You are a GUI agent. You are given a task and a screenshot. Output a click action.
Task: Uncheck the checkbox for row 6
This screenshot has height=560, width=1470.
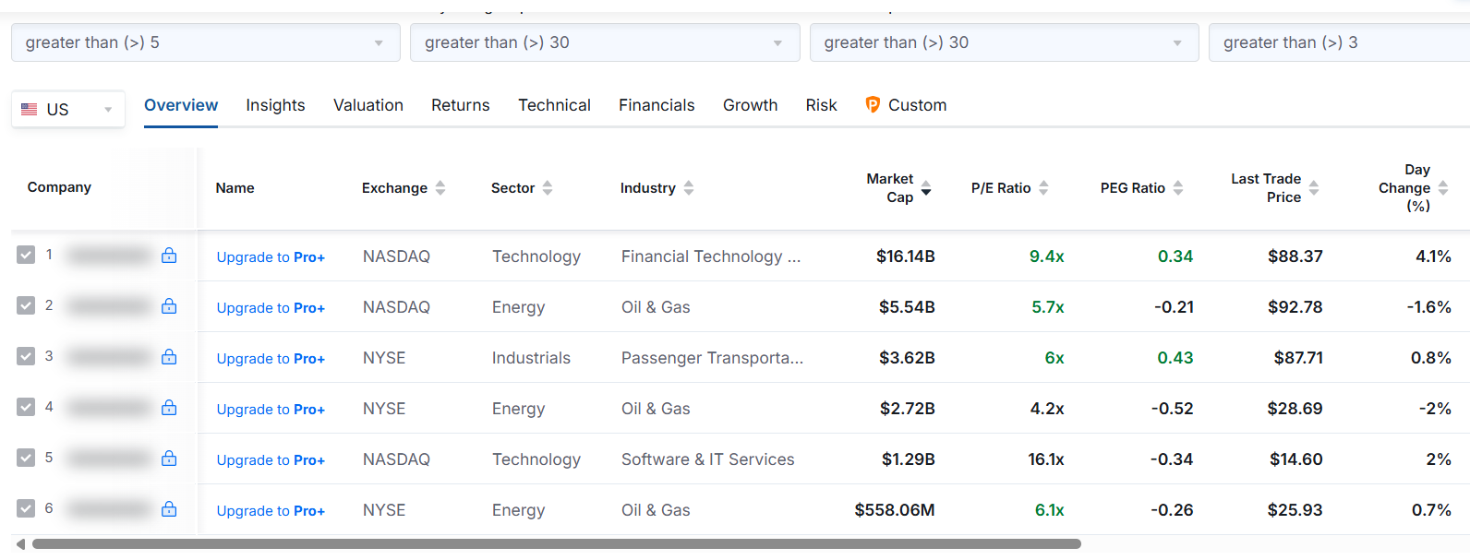pyautogui.click(x=26, y=508)
